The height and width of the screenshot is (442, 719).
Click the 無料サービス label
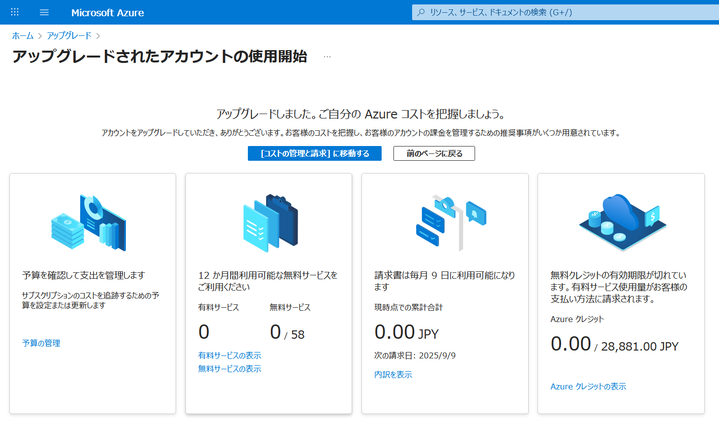coord(290,307)
